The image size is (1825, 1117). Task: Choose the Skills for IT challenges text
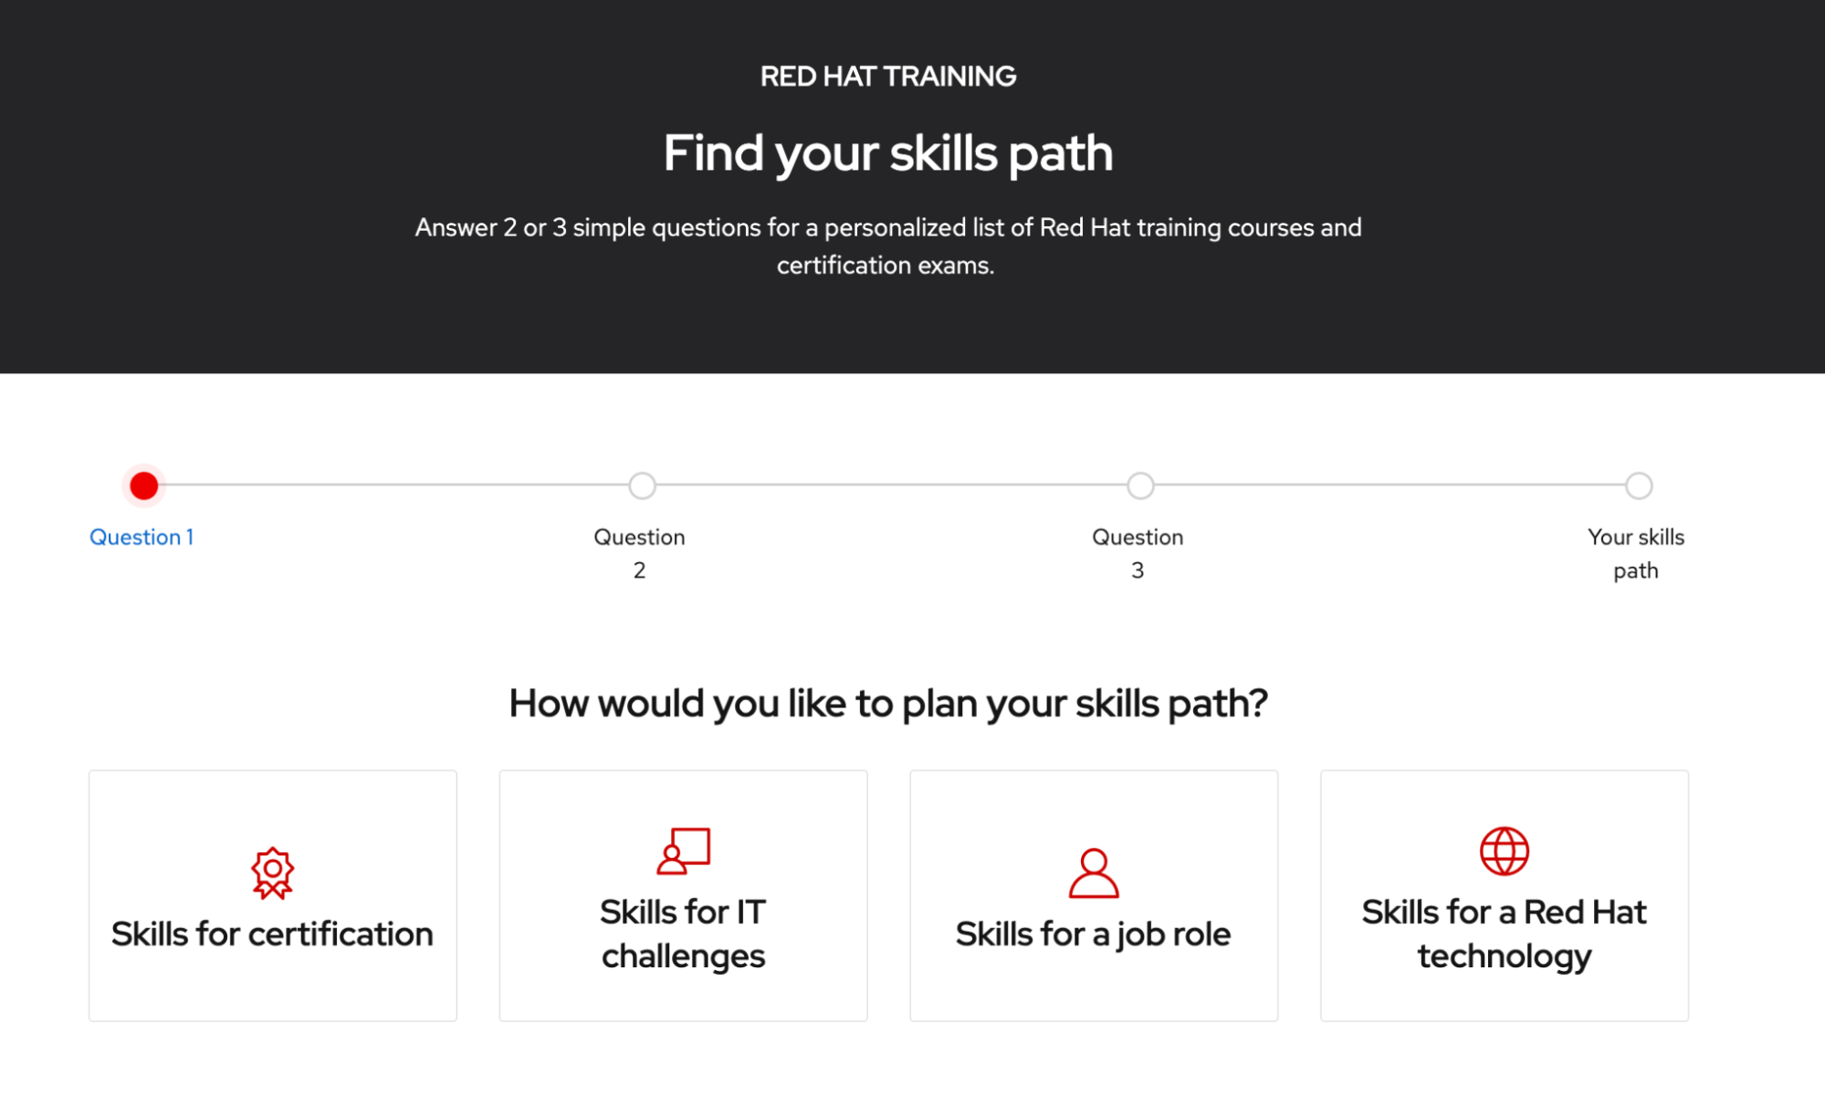(x=683, y=934)
